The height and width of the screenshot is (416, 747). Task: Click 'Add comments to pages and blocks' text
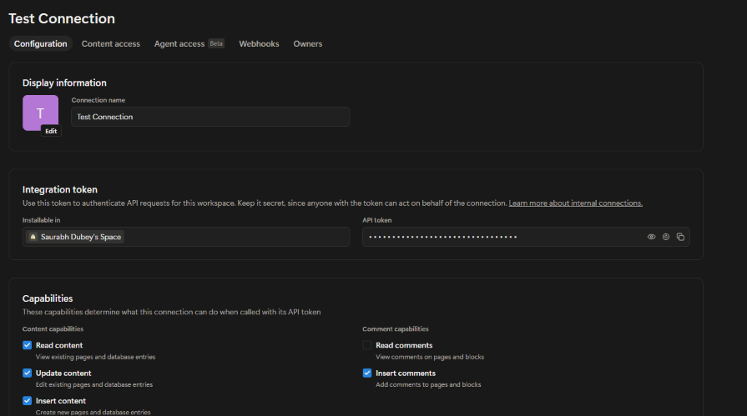(428, 384)
